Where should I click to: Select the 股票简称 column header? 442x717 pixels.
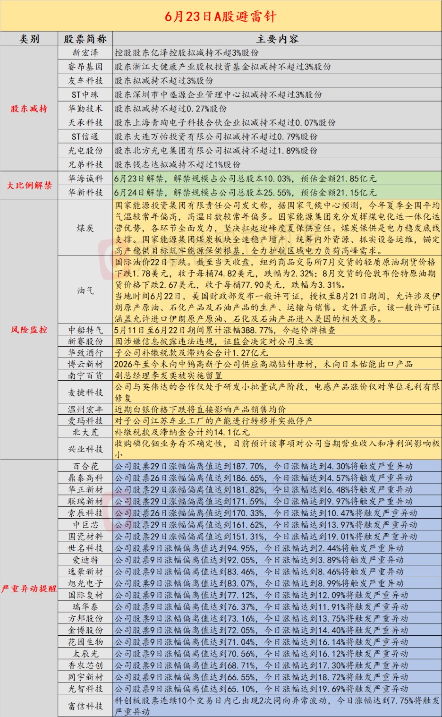pos(85,39)
